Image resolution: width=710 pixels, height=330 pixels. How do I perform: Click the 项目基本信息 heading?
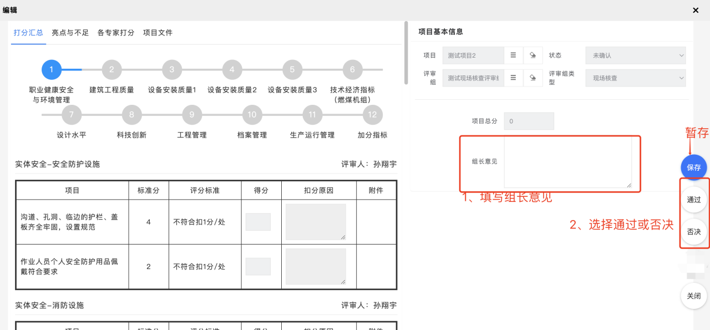tap(441, 32)
